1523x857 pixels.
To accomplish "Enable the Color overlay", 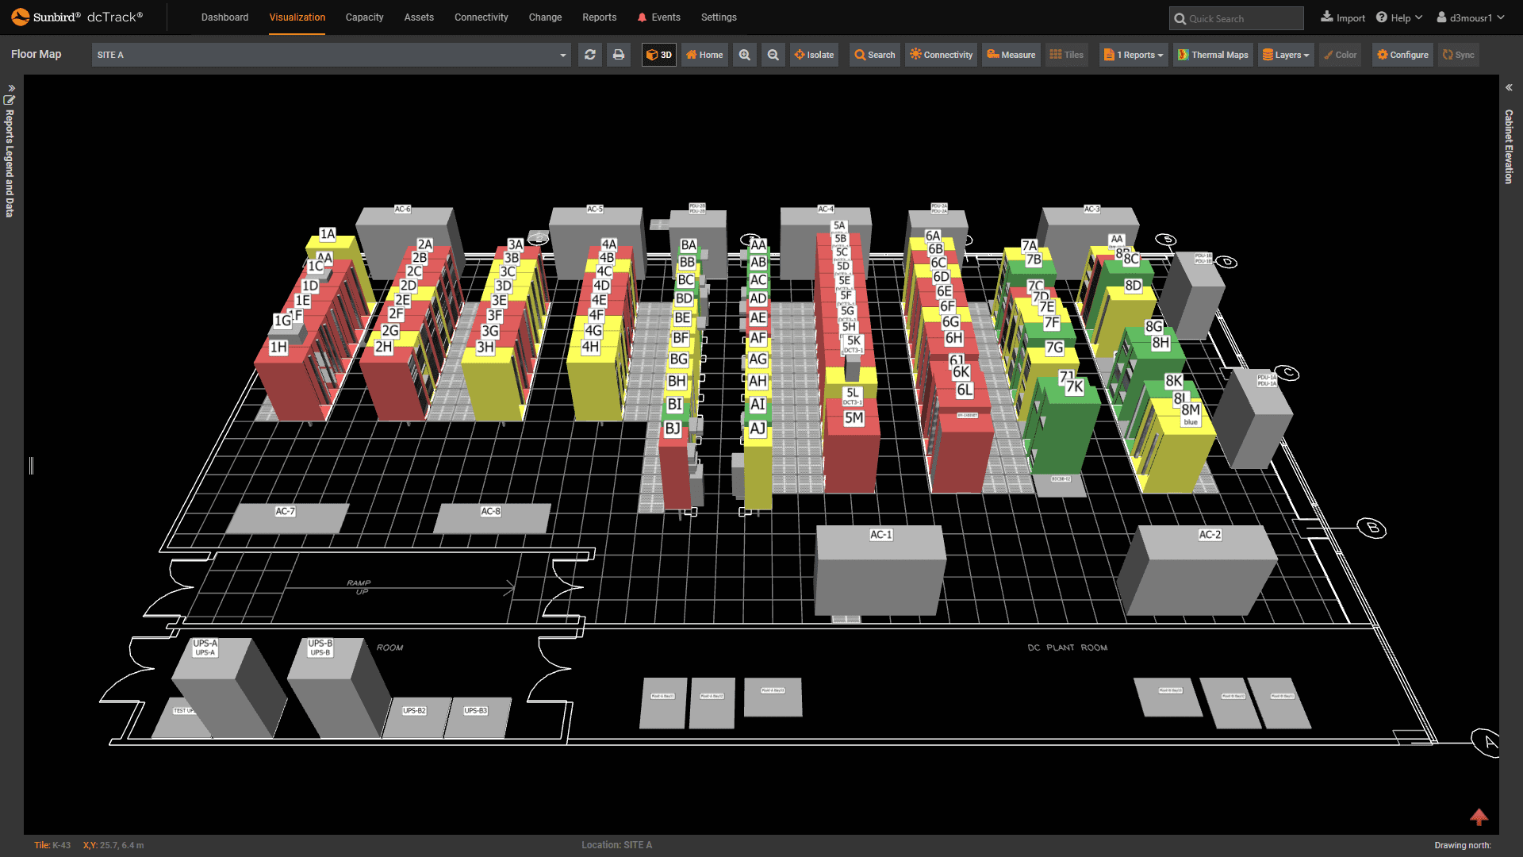I will tap(1340, 54).
